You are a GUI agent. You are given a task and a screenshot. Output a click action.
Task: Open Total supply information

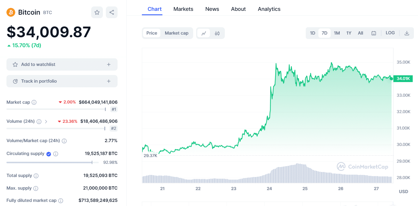(x=36, y=176)
